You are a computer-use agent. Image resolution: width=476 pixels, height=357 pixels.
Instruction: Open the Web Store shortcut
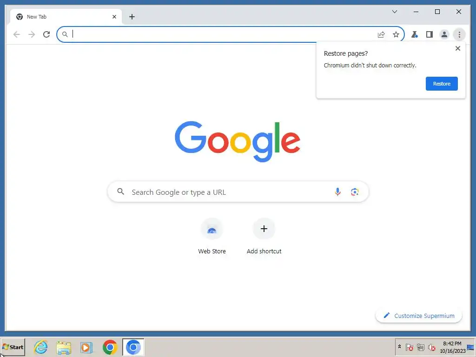coord(212,236)
